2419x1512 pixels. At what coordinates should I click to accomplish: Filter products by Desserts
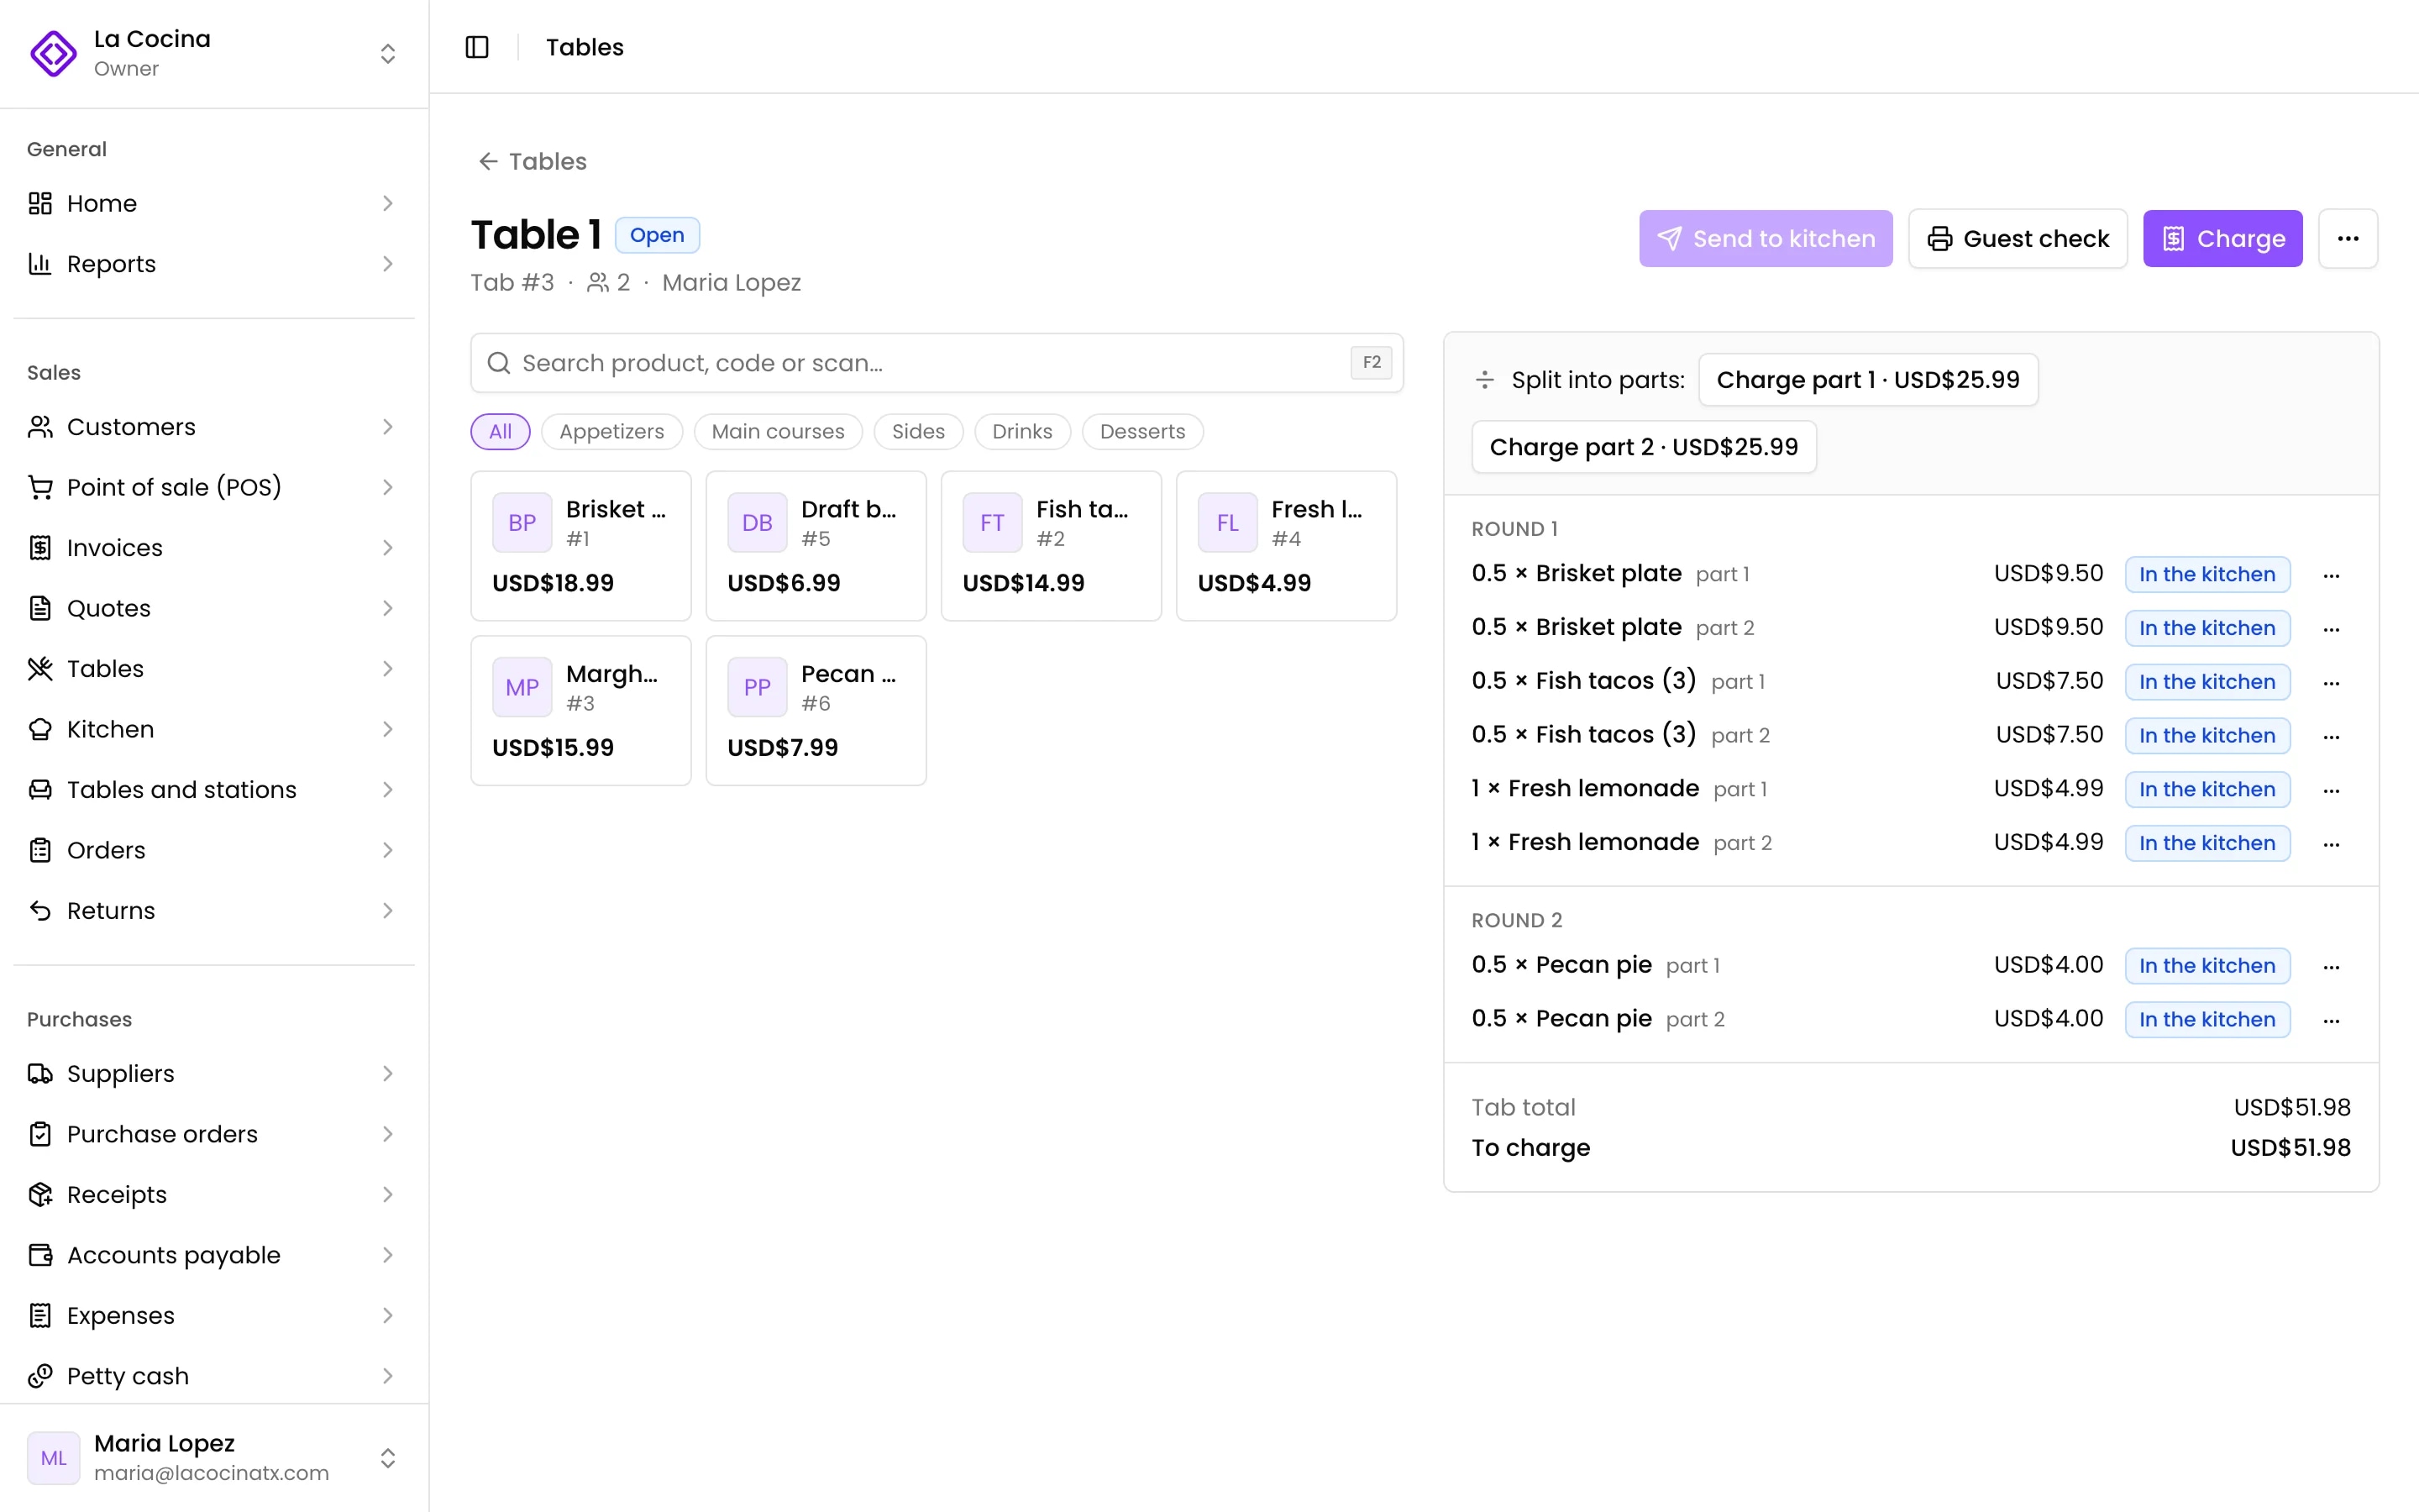(x=1142, y=432)
